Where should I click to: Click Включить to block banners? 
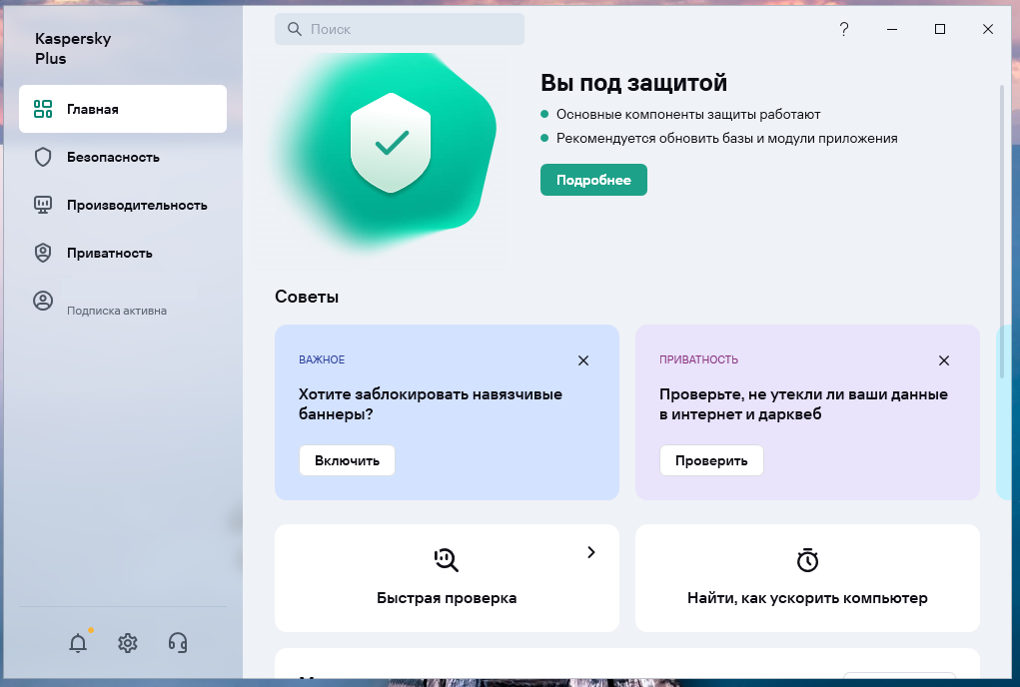[x=347, y=460]
